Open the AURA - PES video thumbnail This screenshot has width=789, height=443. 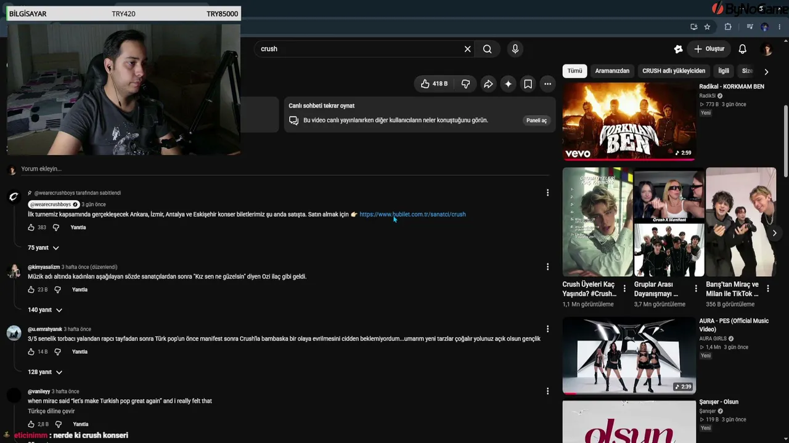tap(629, 356)
